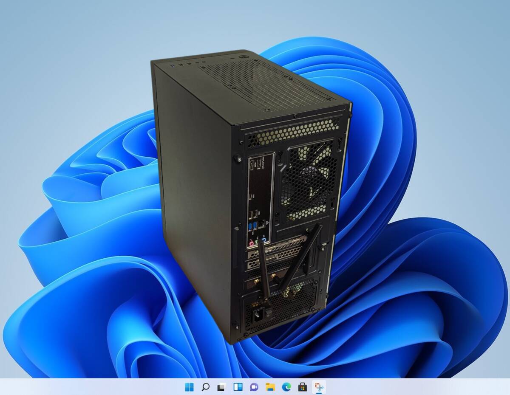Launch Microsoft Edge browser
Image resolution: width=510 pixels, height=395 pixels.
pyautogui.click(x=286, y=387)
